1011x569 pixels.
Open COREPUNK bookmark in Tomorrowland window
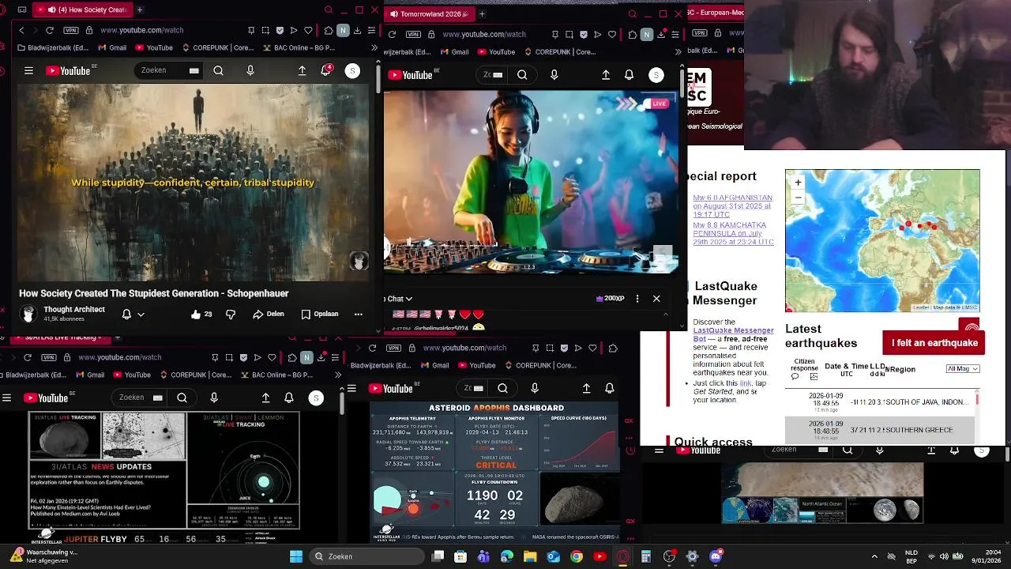click(558, 51)
